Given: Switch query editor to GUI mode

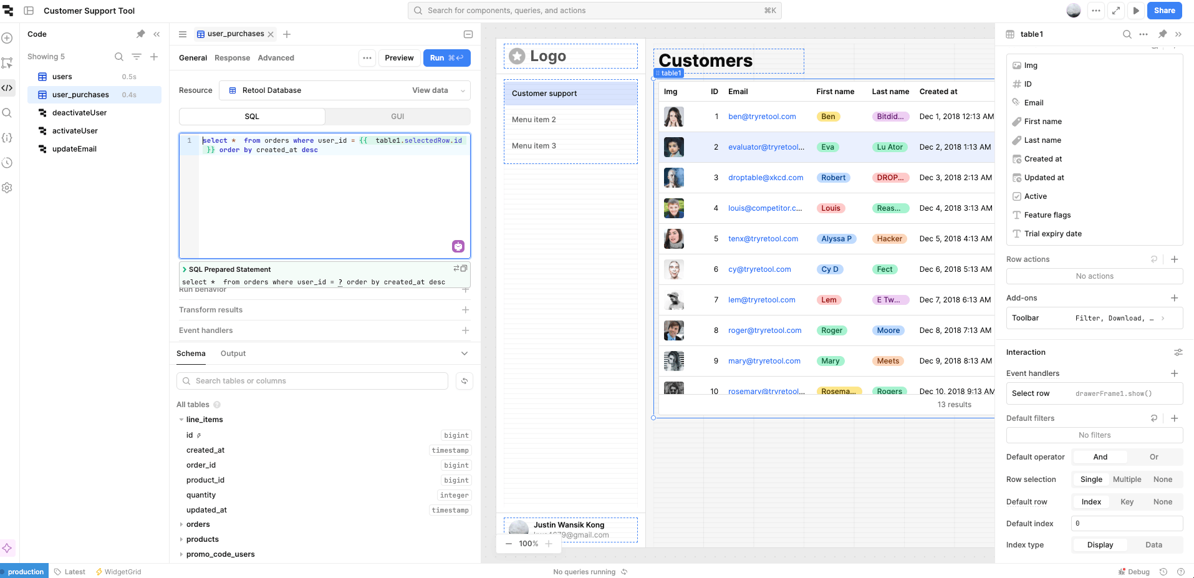Looking at the screenshot, I should [x=398, y=117].
